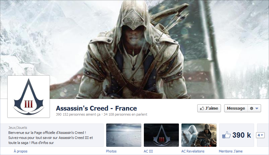The width and height of the screenshot is (269, 155).
Task: Click the Photos label link
Action: 111,151
